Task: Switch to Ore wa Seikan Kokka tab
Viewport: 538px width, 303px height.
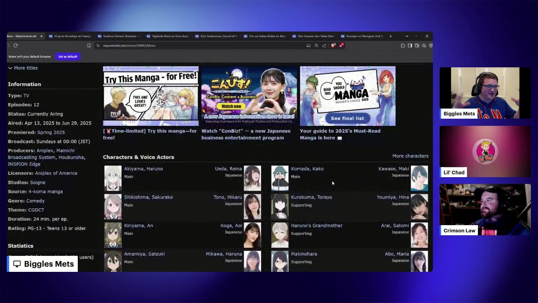Action: click(265, 36)
